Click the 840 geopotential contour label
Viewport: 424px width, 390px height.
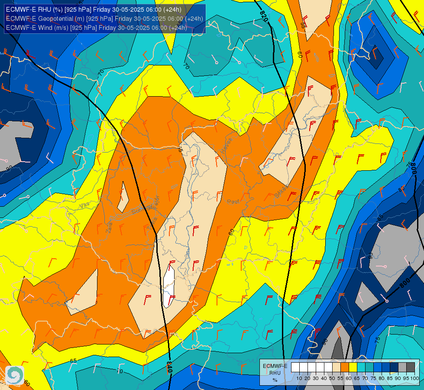coord(169,367)
